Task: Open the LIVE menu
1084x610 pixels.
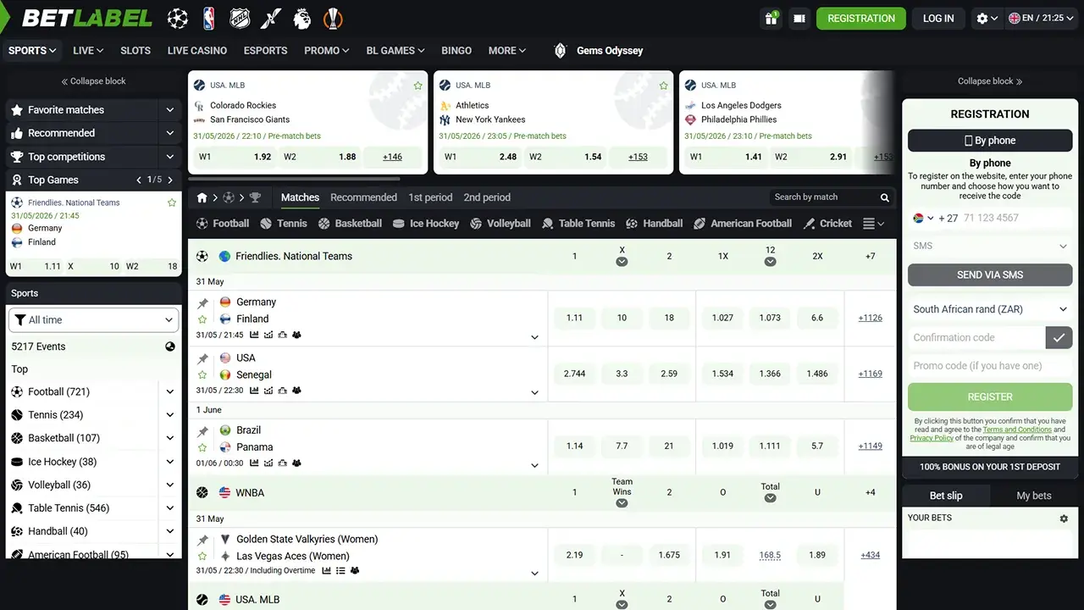Action: coord(87,51)
